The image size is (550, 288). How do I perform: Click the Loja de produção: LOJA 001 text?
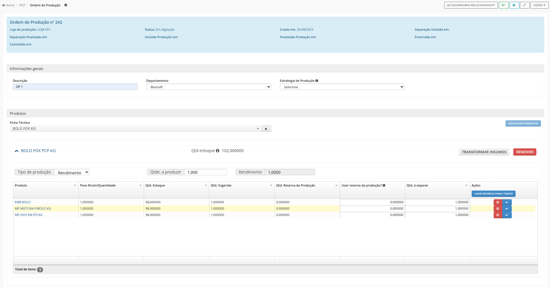[30, 30]
